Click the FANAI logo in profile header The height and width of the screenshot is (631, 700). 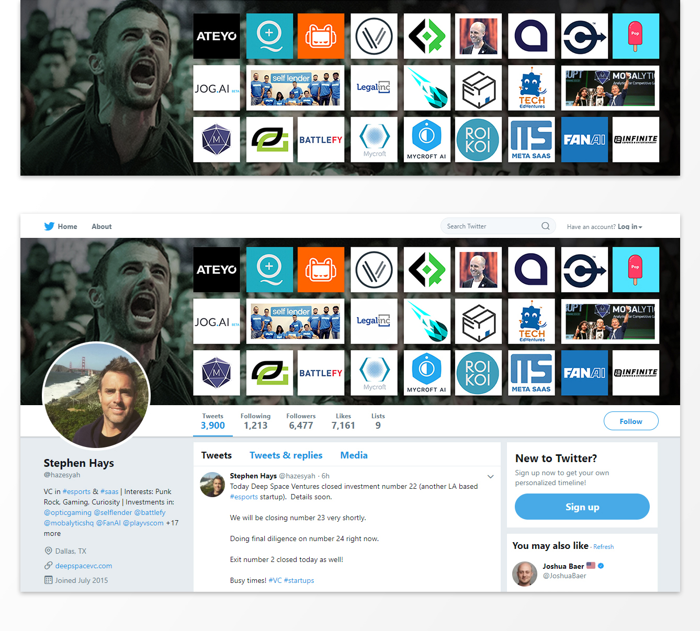point(584,373)
